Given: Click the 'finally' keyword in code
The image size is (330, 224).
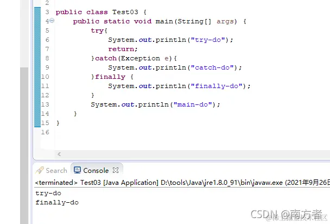Looking at the screenshot, I should (110, 77).
